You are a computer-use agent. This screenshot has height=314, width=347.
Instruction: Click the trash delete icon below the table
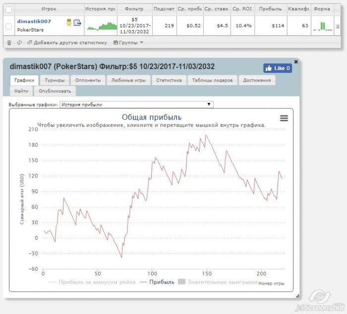coord(9,43)
